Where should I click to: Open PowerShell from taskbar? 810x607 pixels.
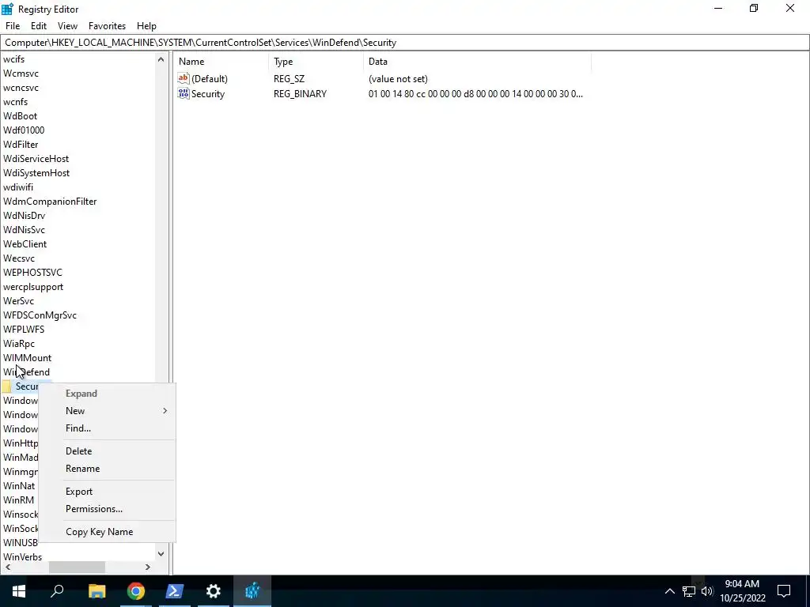[175, 591]
